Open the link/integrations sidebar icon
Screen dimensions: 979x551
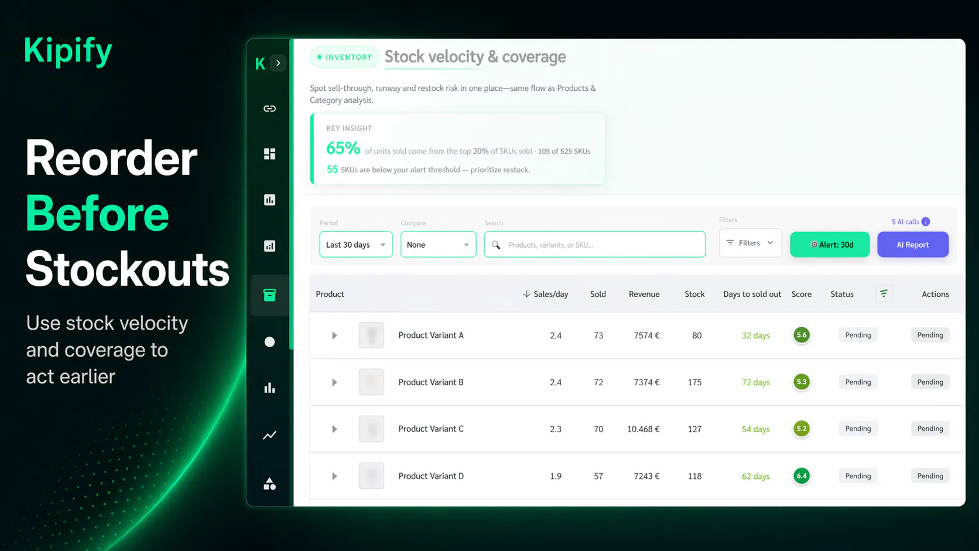pyautogui.click(x=269, y=108)
